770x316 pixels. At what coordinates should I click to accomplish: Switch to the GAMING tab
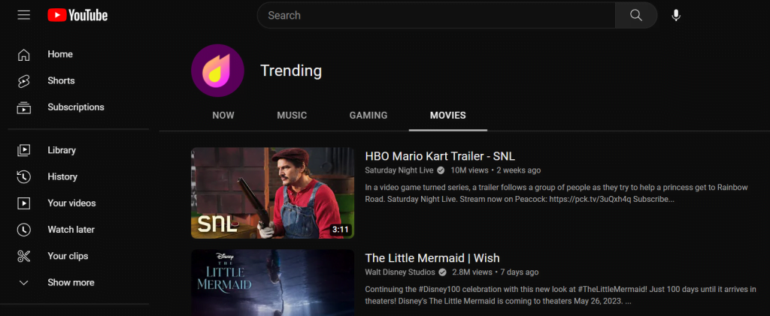click(368, 116)
